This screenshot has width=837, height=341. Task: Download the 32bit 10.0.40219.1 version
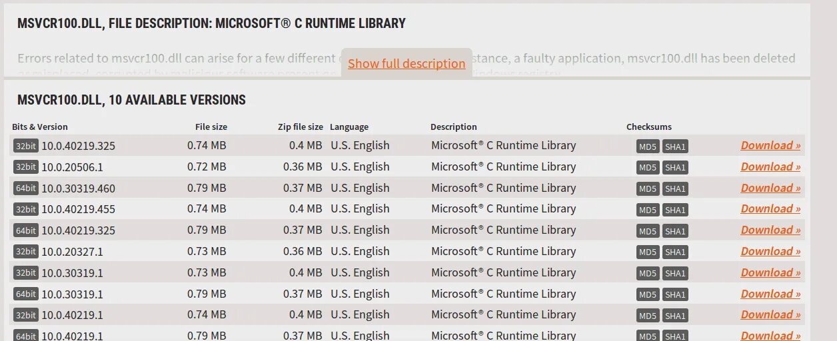(x=770, y=314)
